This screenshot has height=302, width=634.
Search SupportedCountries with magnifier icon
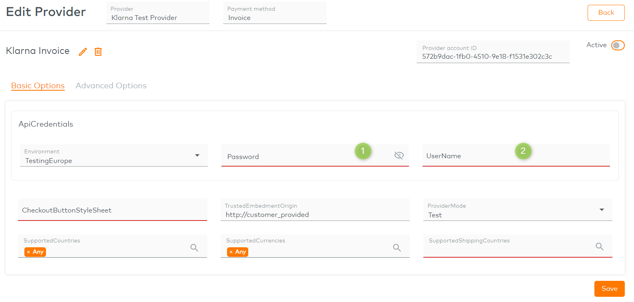coord(194,248)
